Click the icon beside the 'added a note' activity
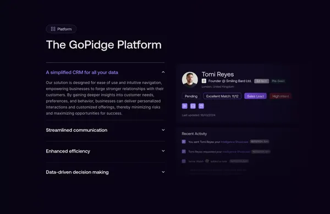This screenshot has width=330, height=214. (184, 161)
